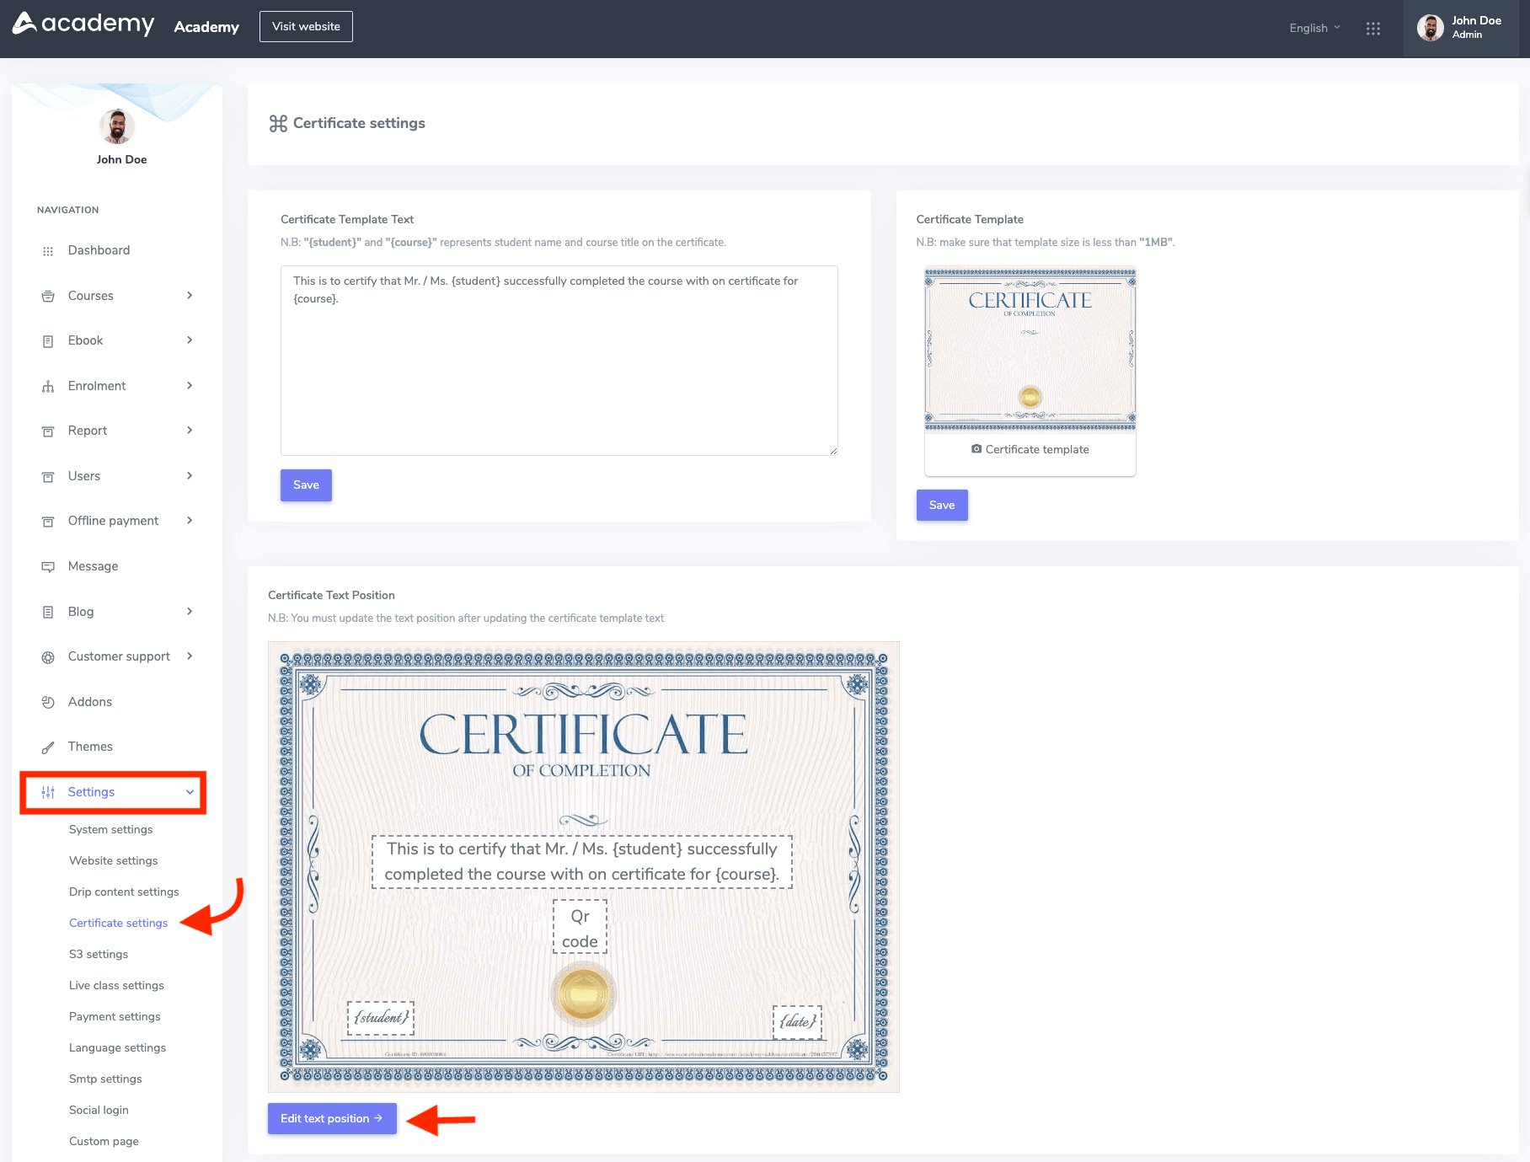The height and width of the screenshot is (1162, 1530).
Task: Open the English language dropdown
Action: coord(1313,28)
